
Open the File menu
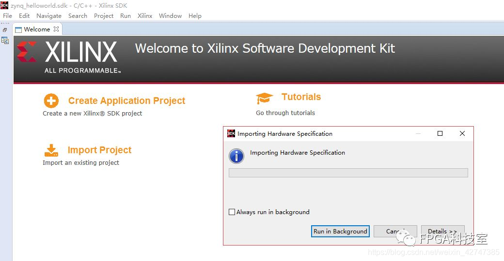tap(7, 16)
